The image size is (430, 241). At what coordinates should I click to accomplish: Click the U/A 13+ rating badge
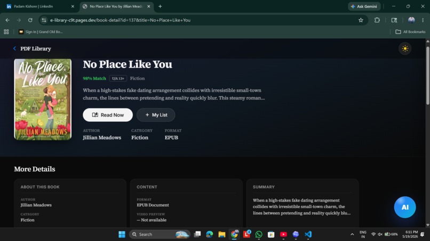(118, 79)
